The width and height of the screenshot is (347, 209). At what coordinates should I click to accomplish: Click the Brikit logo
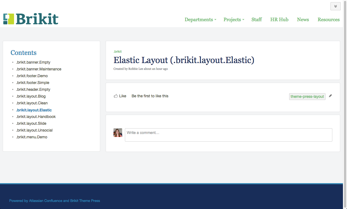(x=31, y=19)
